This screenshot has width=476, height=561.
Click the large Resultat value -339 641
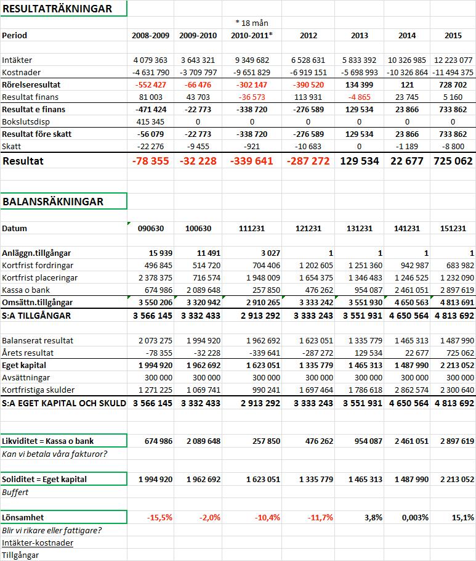coord(252,161)
